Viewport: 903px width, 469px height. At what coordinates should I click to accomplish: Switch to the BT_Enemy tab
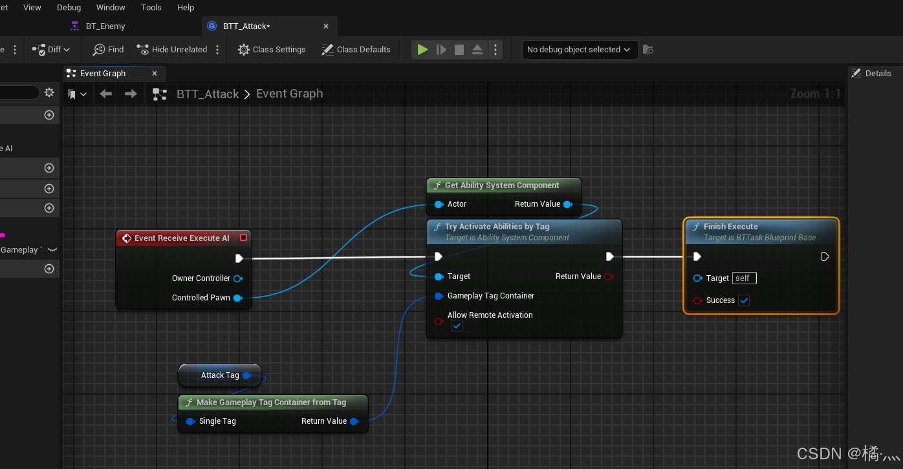[97, 26]
